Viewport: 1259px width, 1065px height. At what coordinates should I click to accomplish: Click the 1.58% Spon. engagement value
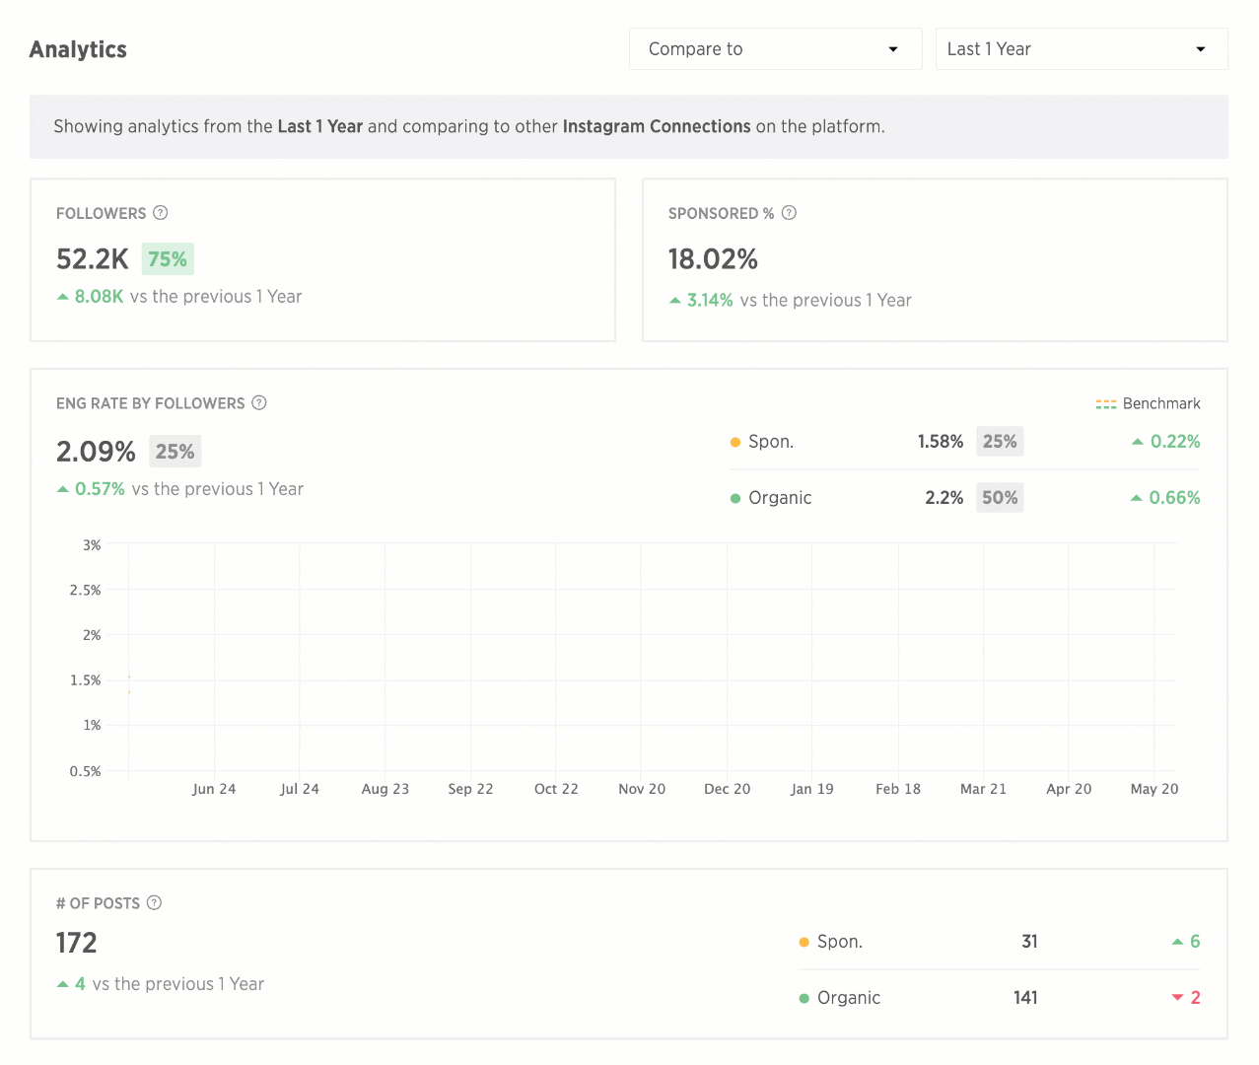pos(941,442)
